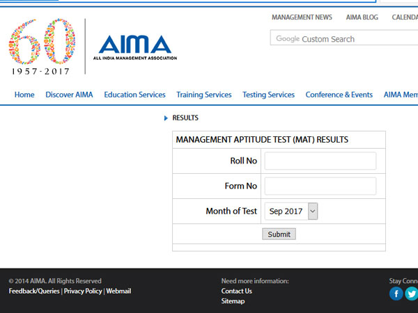Visit the AIMA Blog link
418x313 pixels.
click(x=361, y=17)
